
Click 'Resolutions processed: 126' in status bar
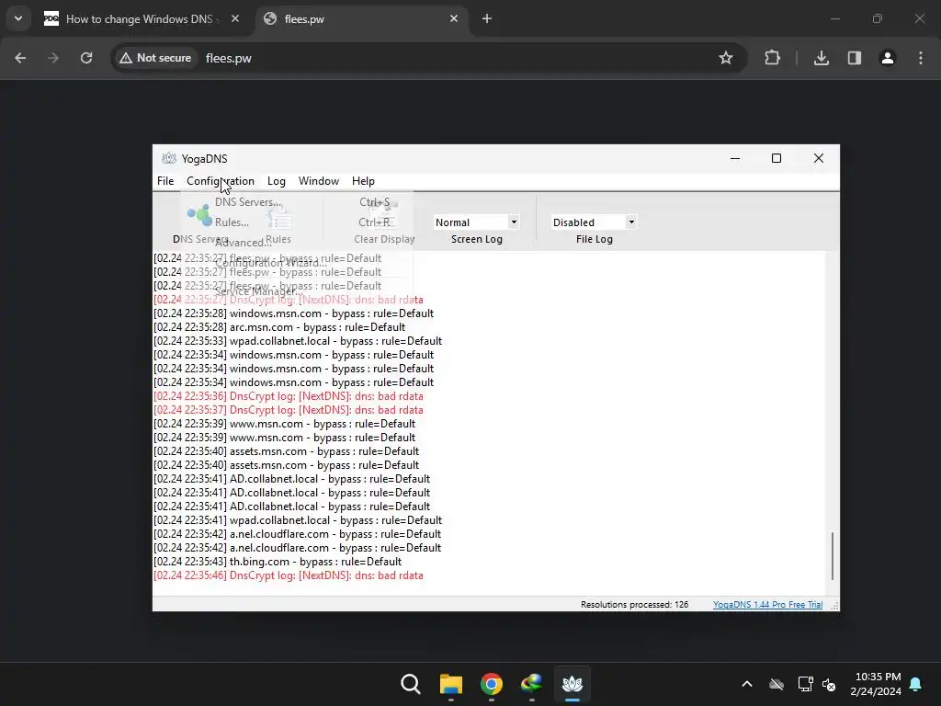[634, 605]
